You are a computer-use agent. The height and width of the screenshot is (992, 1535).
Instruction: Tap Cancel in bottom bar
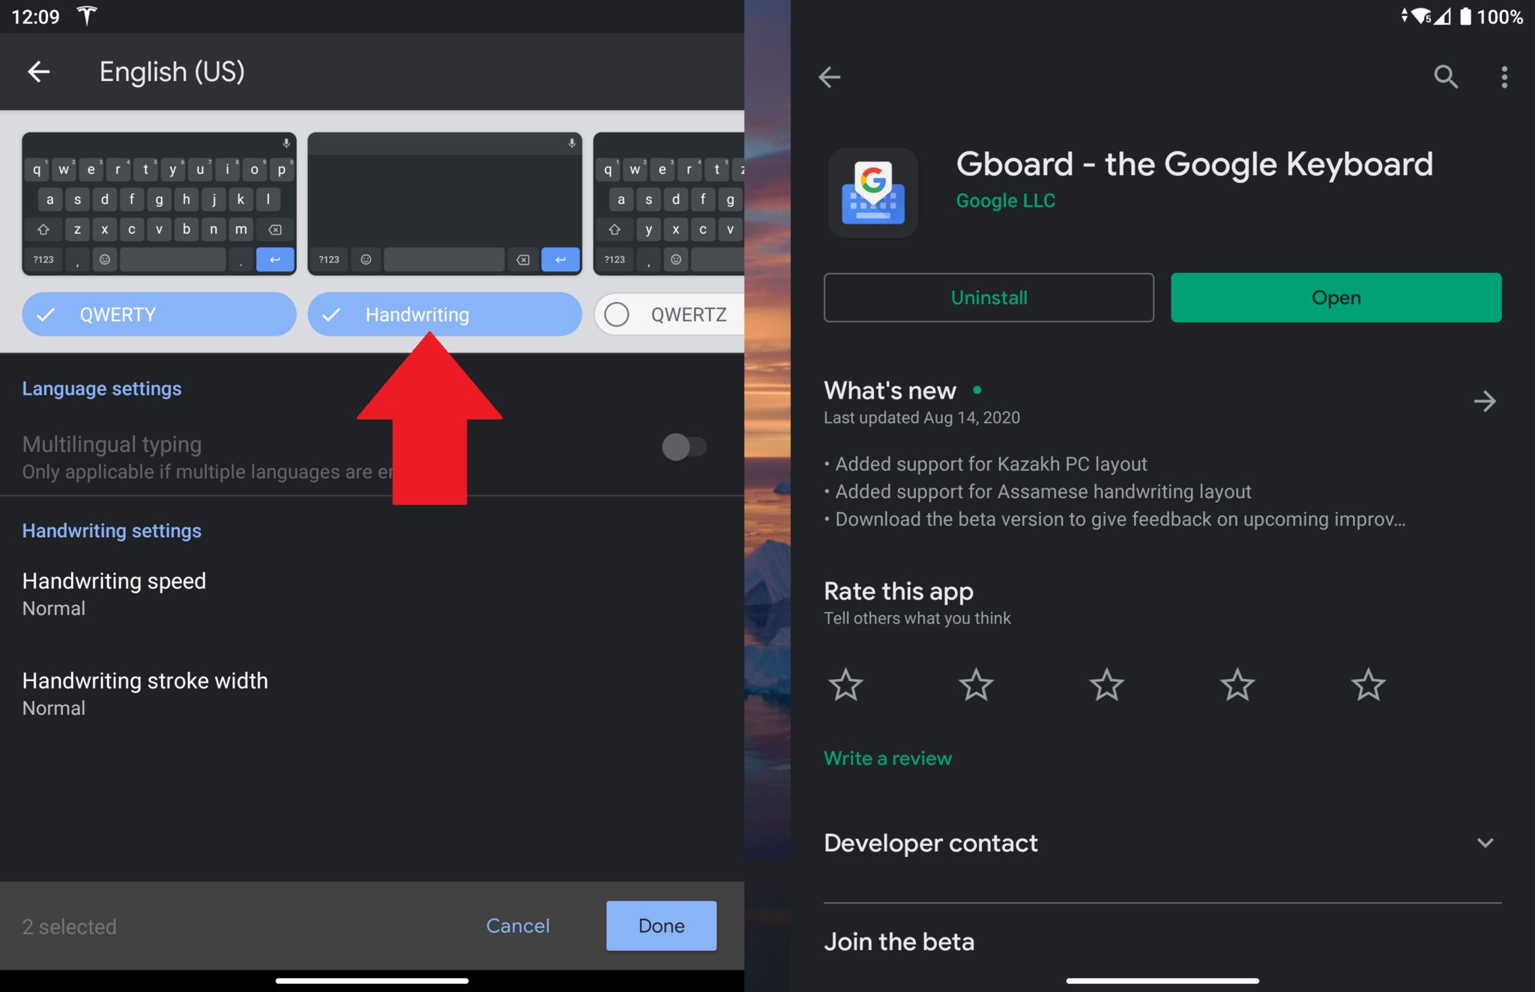[517, 926]
